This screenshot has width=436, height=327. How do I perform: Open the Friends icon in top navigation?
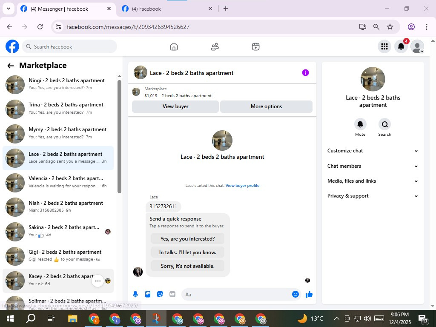click(215, 47)
